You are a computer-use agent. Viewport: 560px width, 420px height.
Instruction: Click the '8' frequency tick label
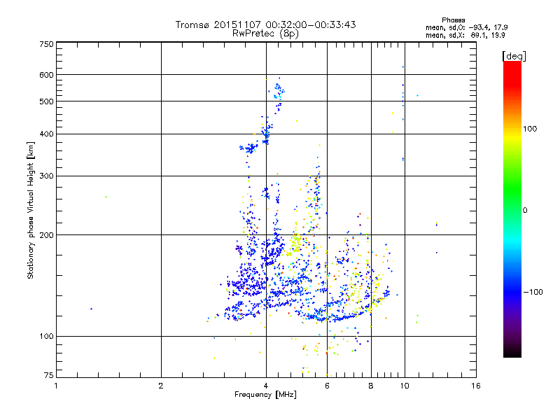(371, 386)
